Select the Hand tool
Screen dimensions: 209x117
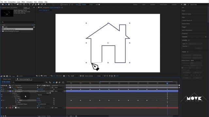[9, 5]
